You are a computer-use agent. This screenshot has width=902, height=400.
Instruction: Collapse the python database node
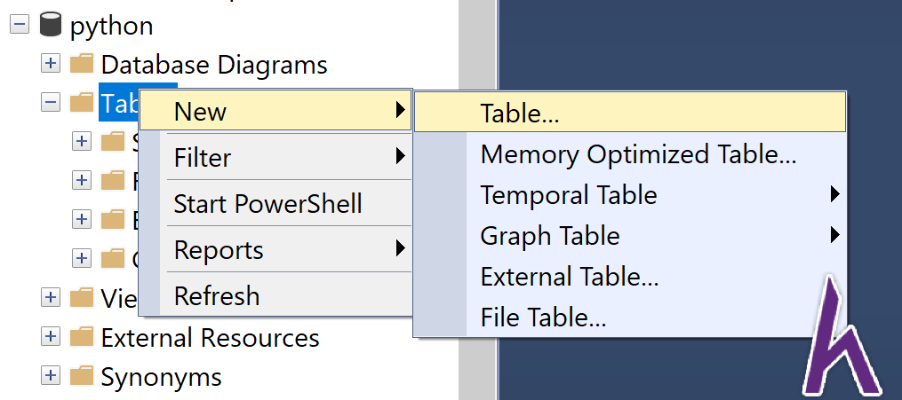(x=20, y=25)
